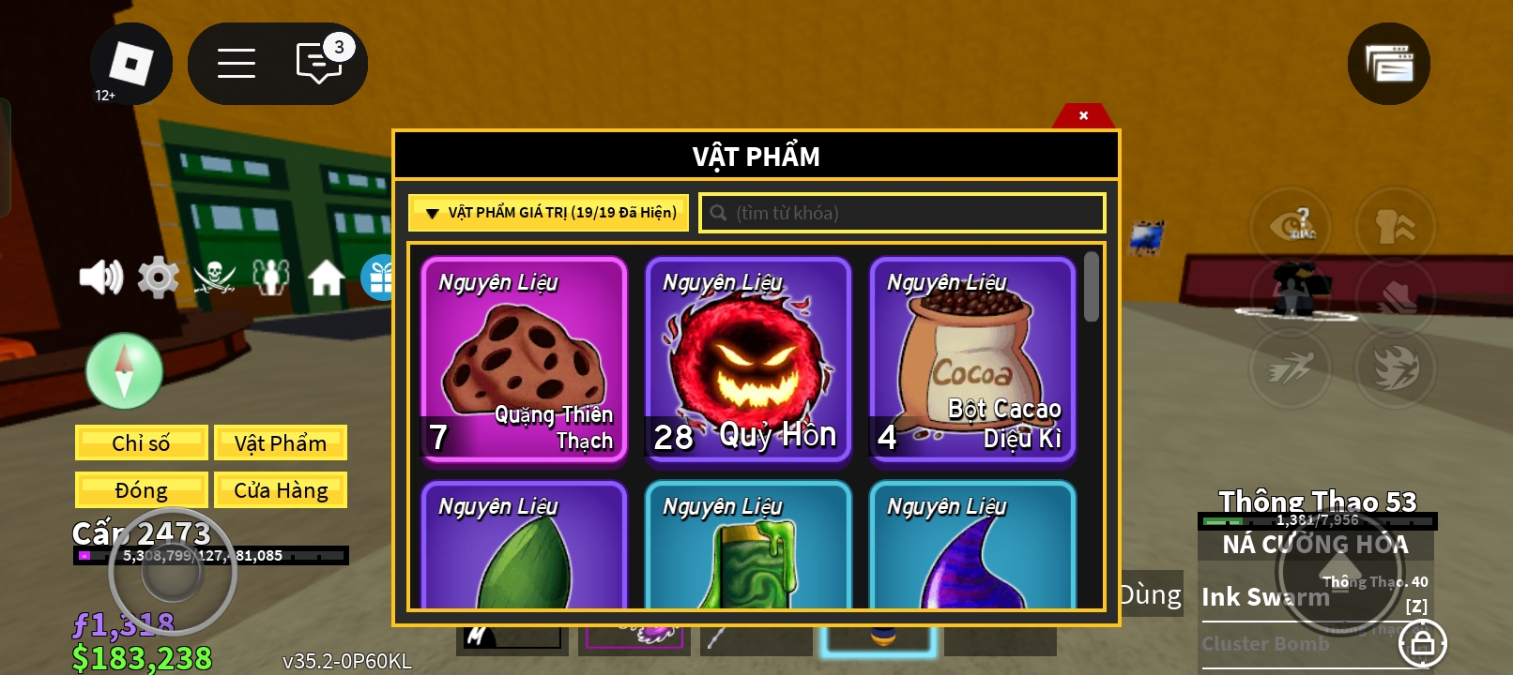Expand the VẬT PHẨM GIÁ TRỊ filter dropdown
Viewport: 1513px width, 675px height.
point(550,213)
